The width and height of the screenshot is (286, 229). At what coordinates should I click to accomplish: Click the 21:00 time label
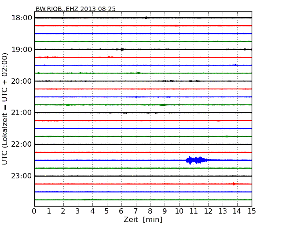(22, 113)
